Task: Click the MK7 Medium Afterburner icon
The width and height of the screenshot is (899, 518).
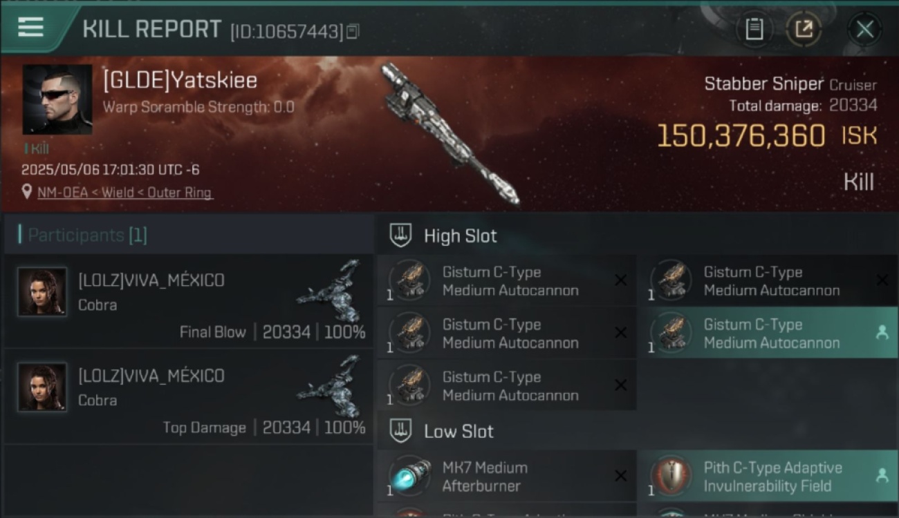Action: click(409, 476)
